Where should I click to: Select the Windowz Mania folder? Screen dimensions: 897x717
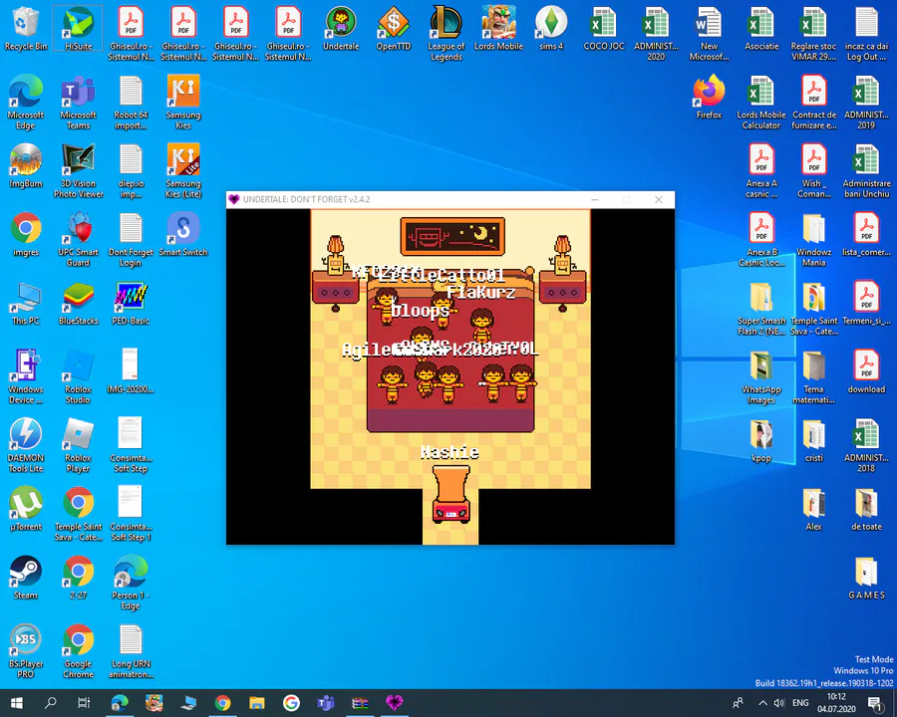[813, 239]
